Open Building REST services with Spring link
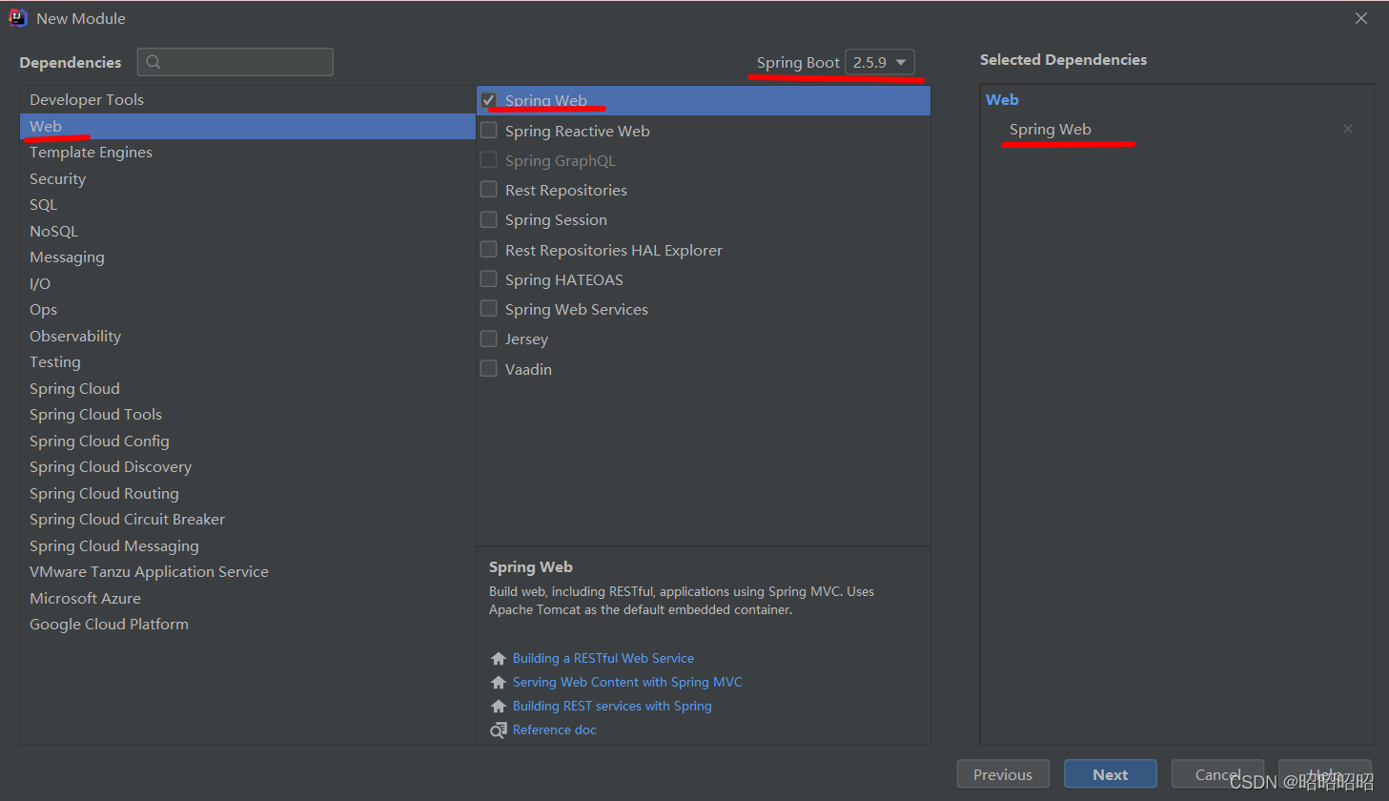Screen dimensions: 1389x801 tap(612, 707)
